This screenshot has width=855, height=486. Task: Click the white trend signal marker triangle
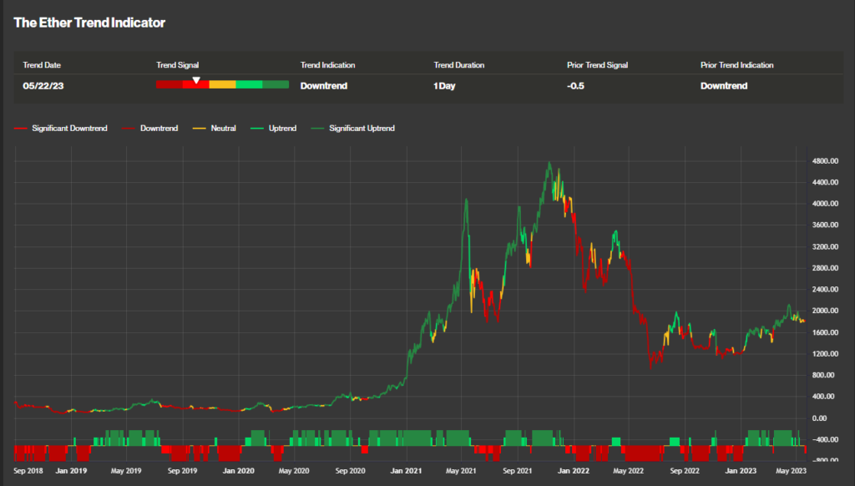196,80
